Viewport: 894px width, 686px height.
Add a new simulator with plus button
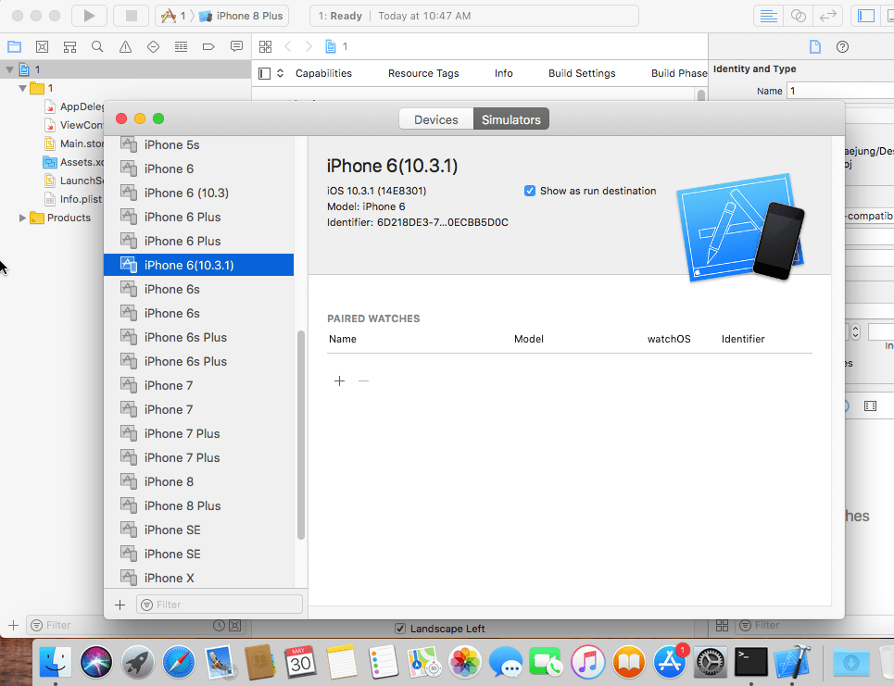(120, 605)
